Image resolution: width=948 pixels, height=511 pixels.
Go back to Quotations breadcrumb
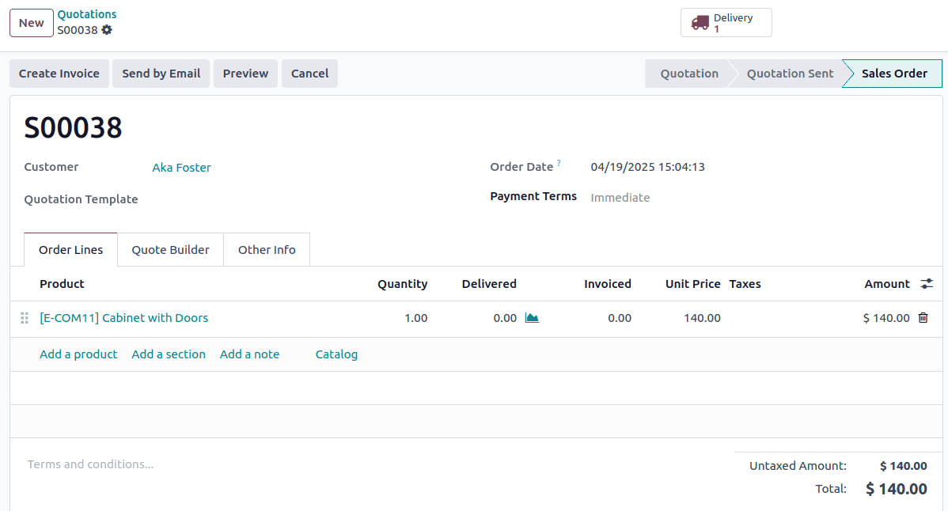point(87,14)
